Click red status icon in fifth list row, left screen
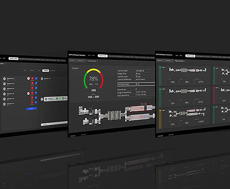 [x=32, y=98]
